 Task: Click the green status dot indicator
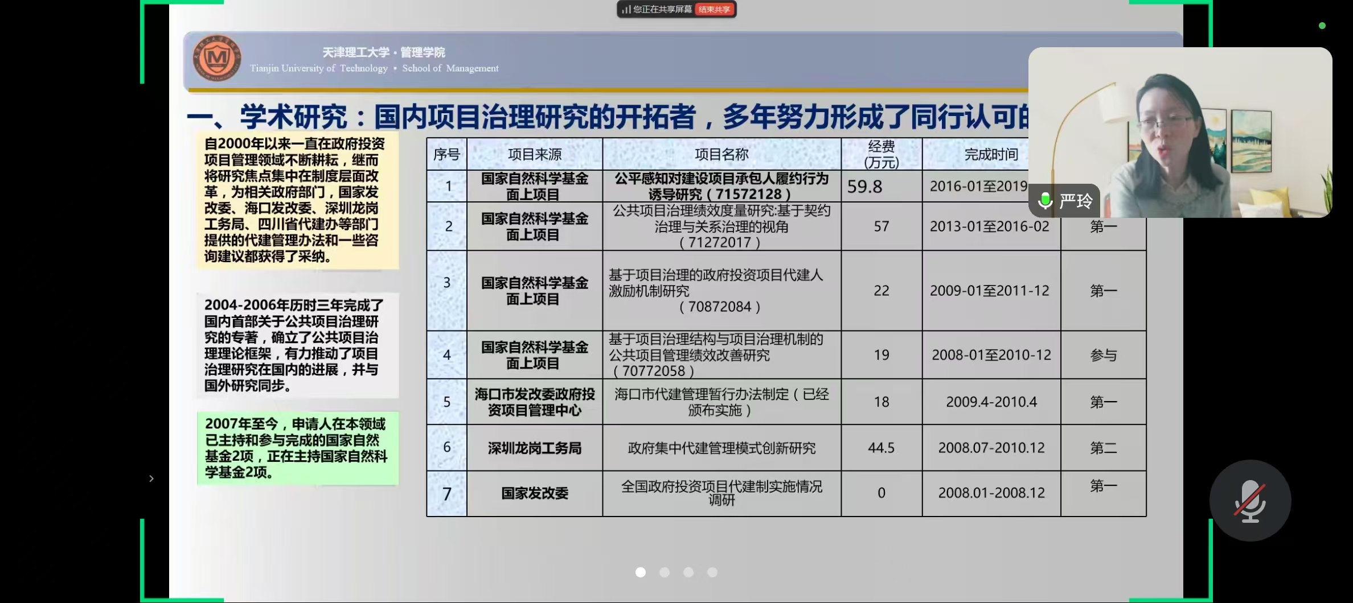pyautogui.click(x=1322, y=26)
